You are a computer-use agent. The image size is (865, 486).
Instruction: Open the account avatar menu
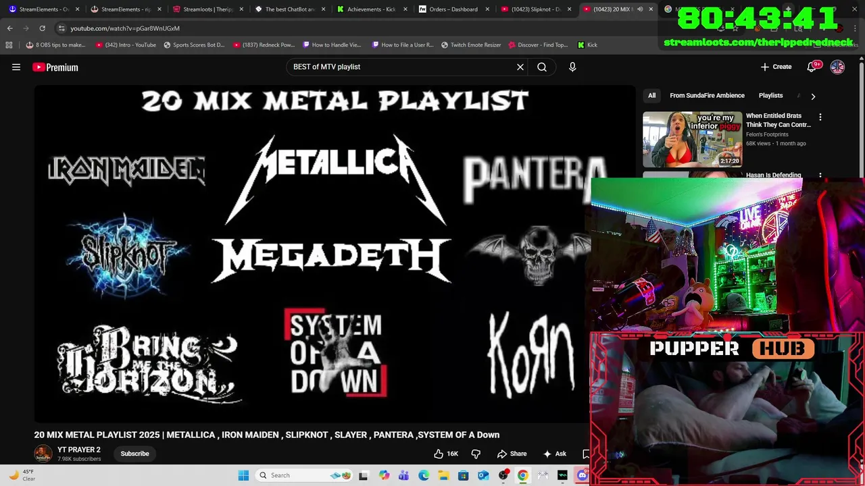(837, 67)
